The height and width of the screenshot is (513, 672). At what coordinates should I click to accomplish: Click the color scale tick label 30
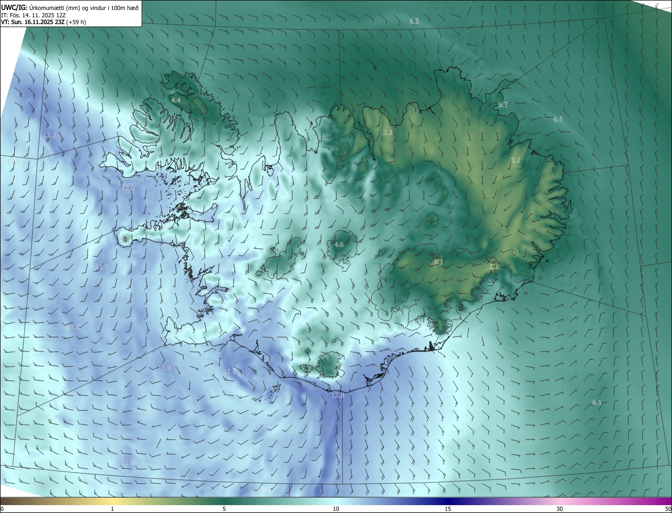560,509
